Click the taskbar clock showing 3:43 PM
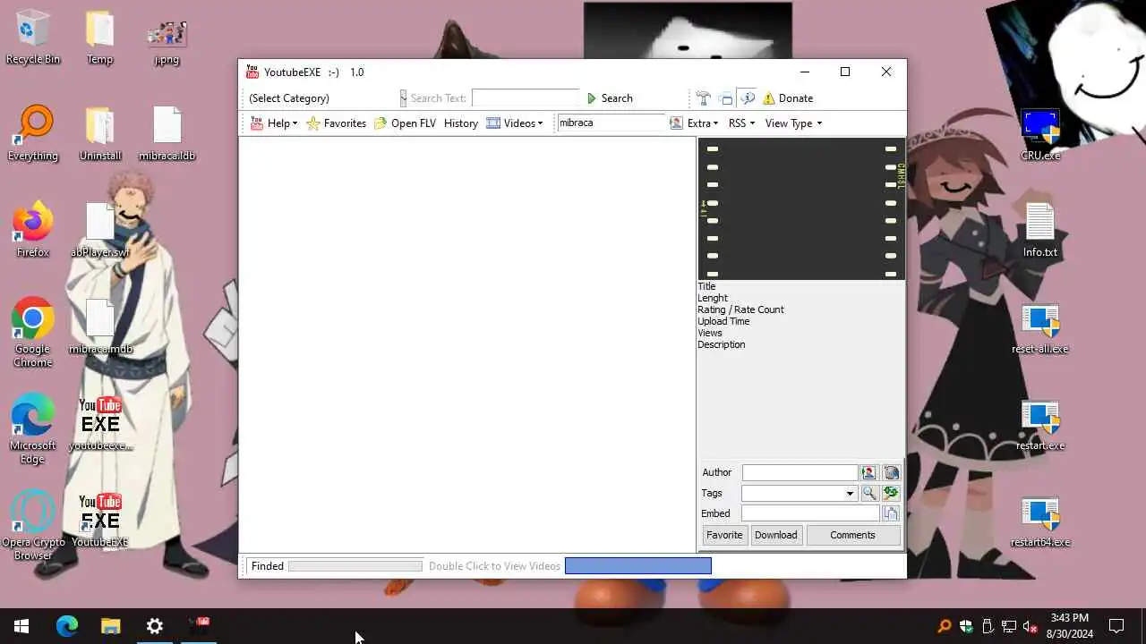This screenshot has height=644, width=1146. click(1070, 626)
